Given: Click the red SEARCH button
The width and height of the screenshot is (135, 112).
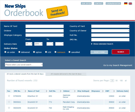Looking at the screenshot, I should (x=121, y=52).
